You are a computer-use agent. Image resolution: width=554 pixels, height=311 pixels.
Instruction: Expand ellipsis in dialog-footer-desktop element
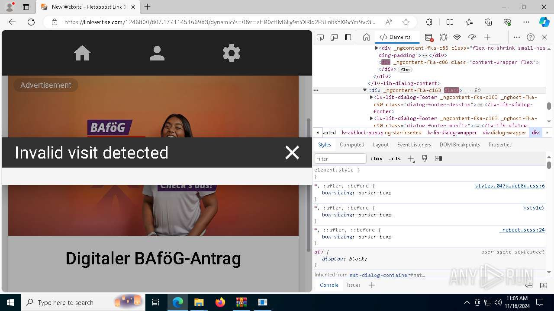[x=480, y=105]
